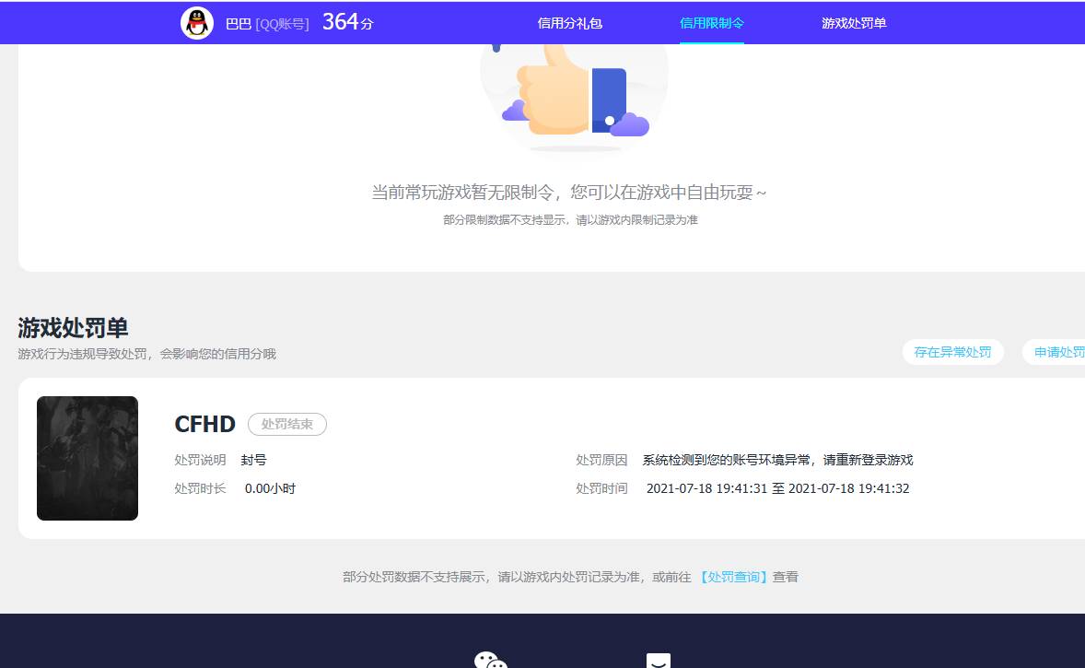This screenshot has height=668, width=1085.
Task: Click the QQ penguin avatar icon
Action: pos(197,22)
